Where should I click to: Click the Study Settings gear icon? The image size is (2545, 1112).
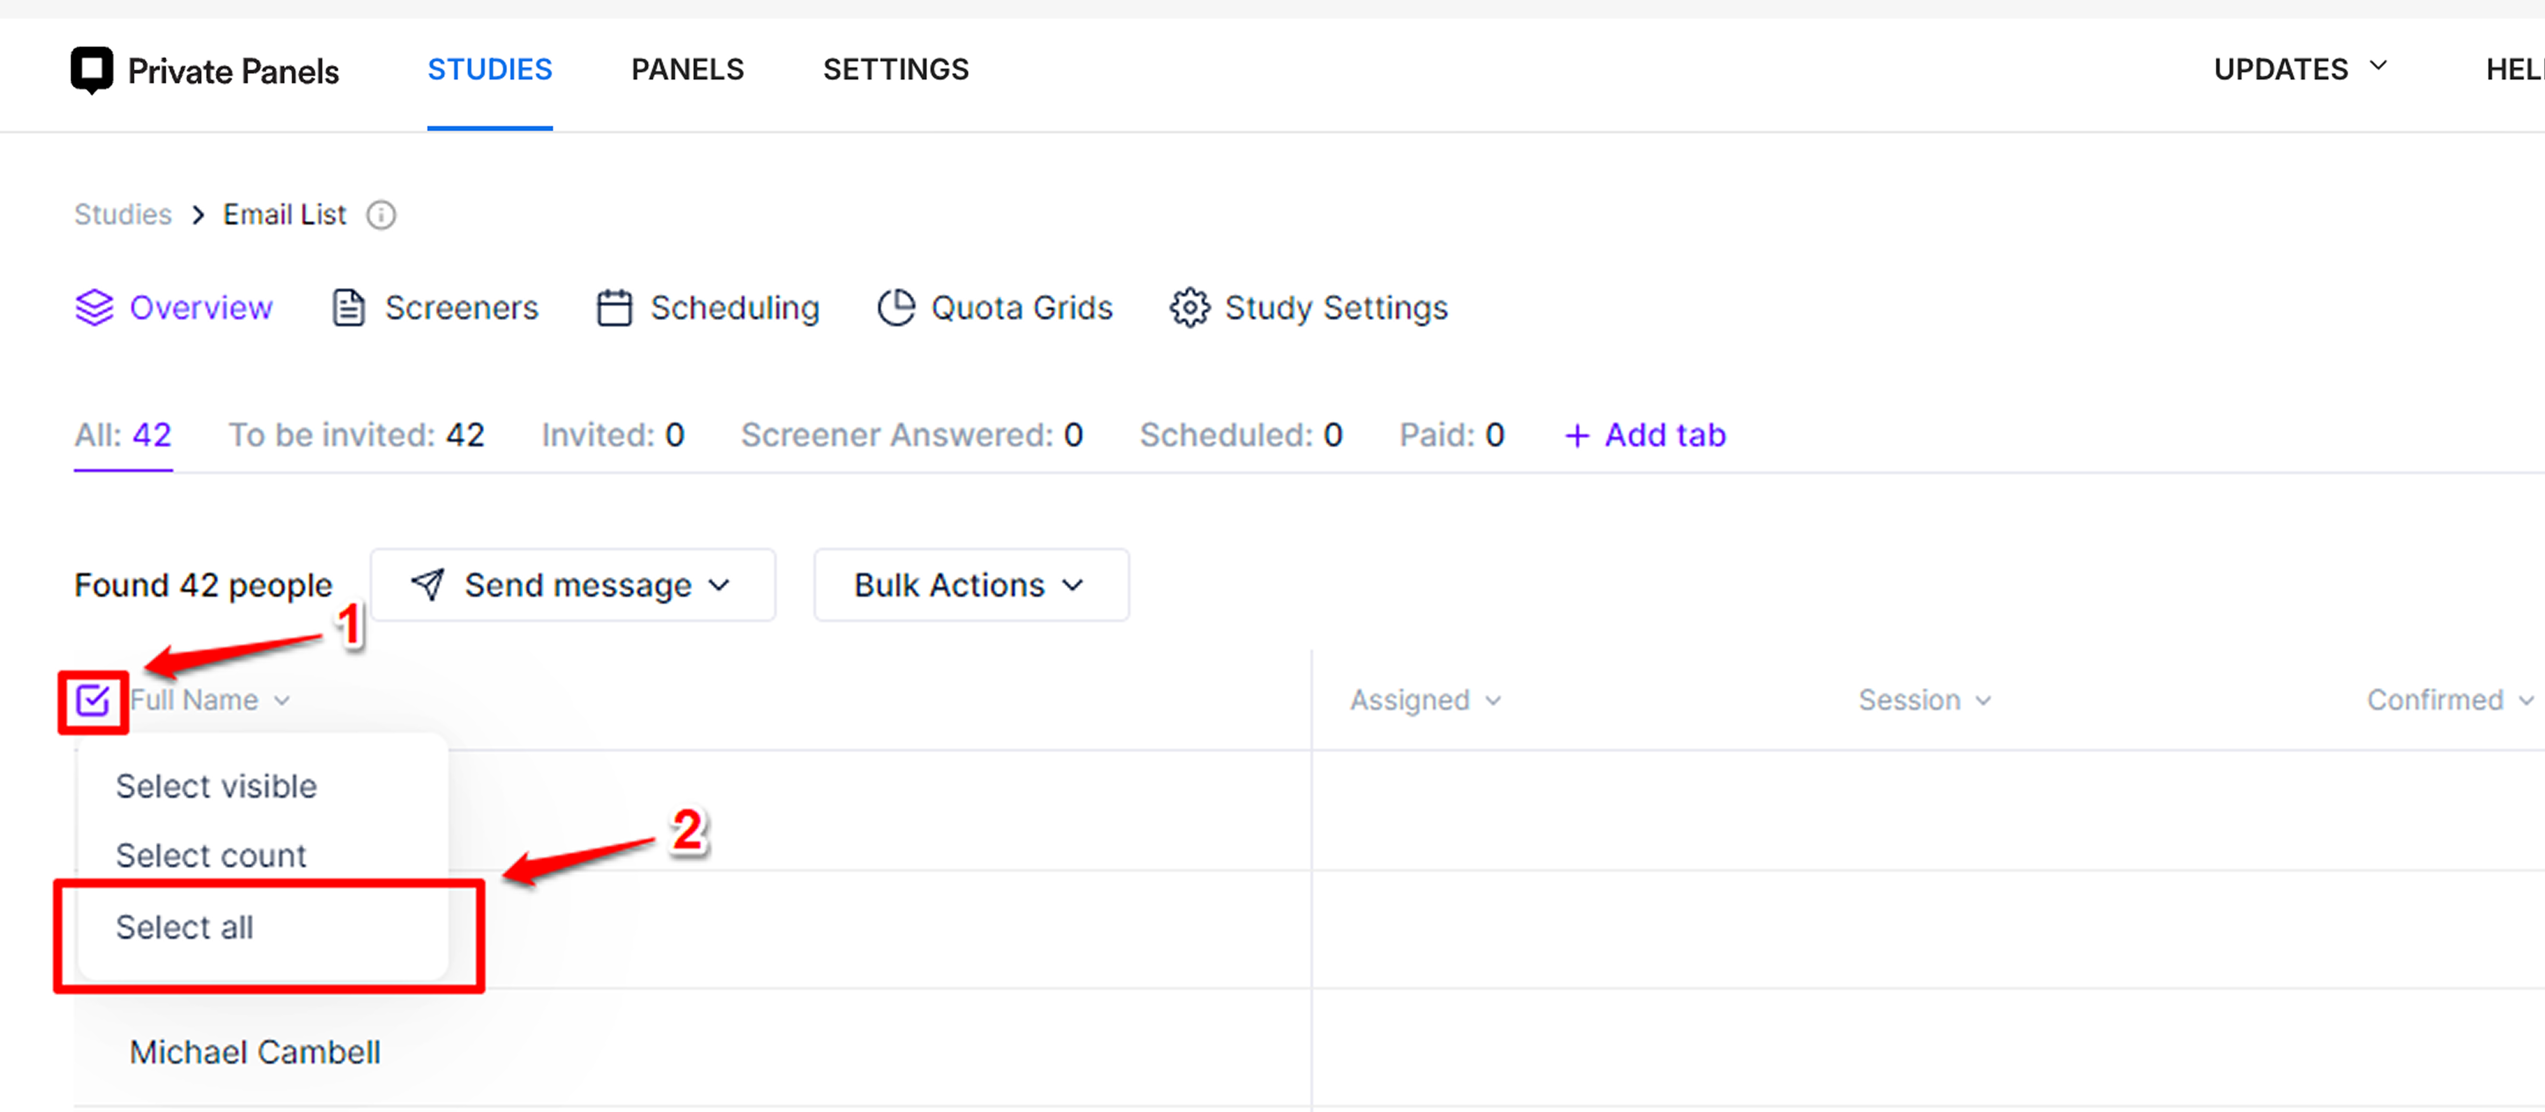coord(1190,308)
